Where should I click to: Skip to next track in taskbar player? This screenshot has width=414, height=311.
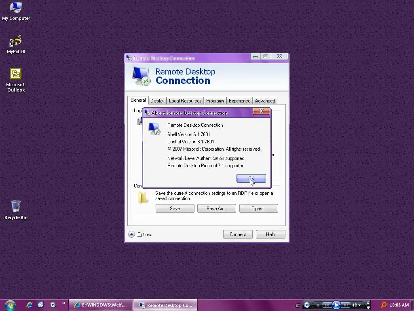[x=345, y=305]
